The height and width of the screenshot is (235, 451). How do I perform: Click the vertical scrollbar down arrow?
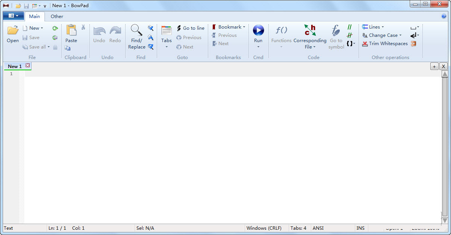pyautogui.click(x=445, y=220)
